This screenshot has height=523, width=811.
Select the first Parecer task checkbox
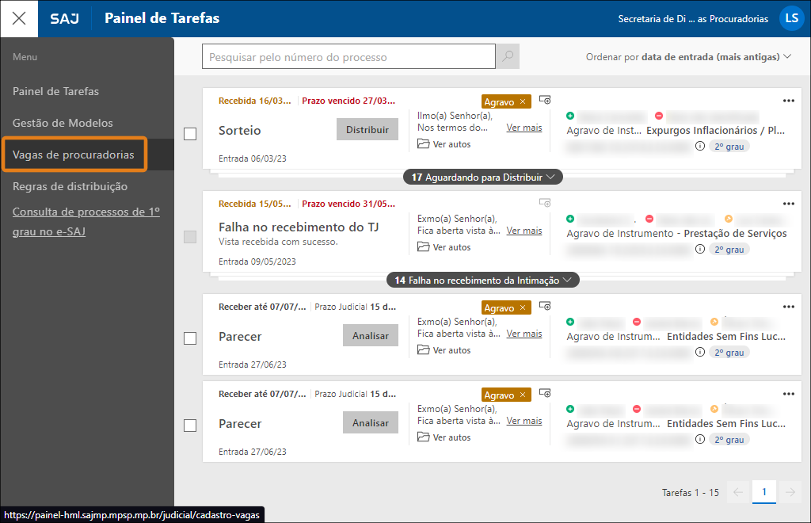point(190,338)
